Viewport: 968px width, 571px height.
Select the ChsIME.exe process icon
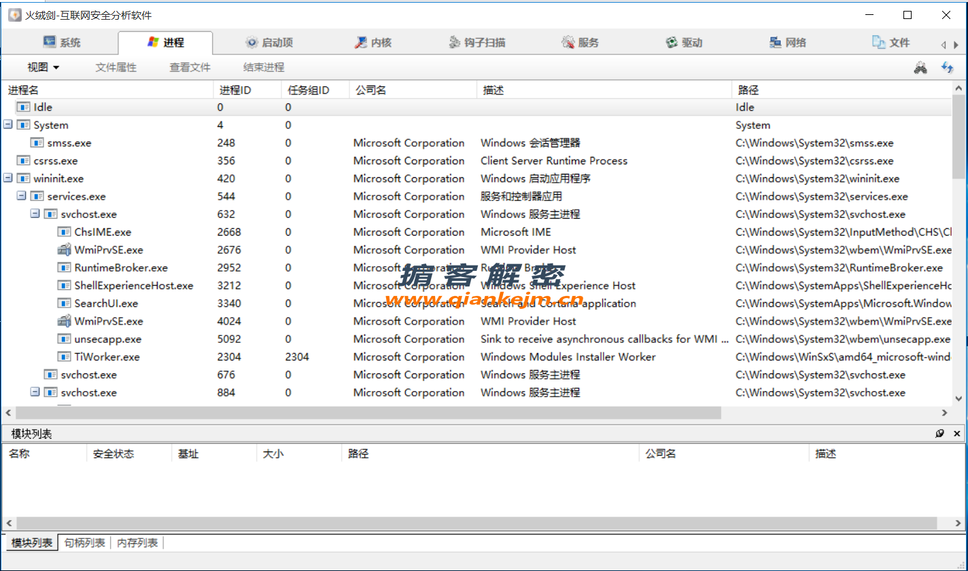65,232
